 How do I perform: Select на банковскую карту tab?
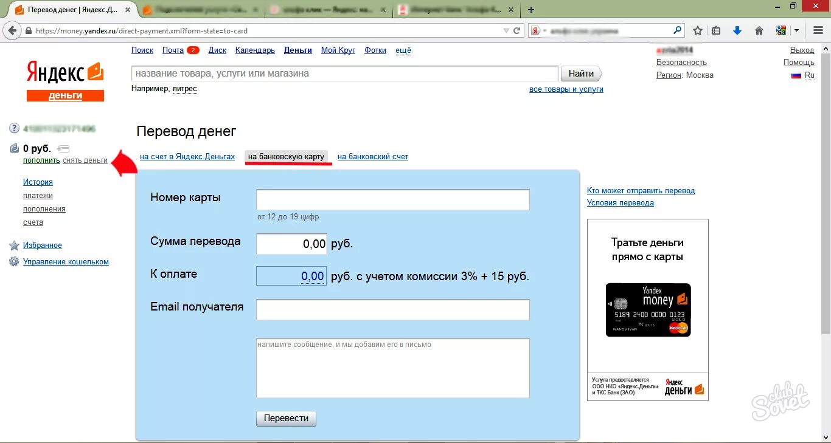tap(286, 157)
